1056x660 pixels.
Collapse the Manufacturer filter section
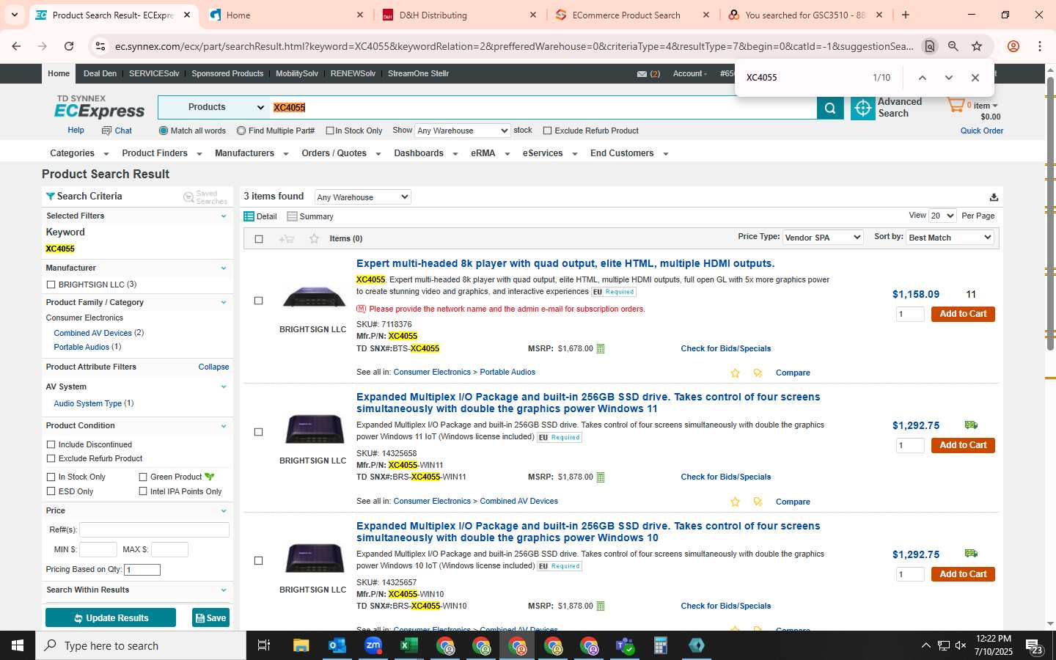point(224,268)
